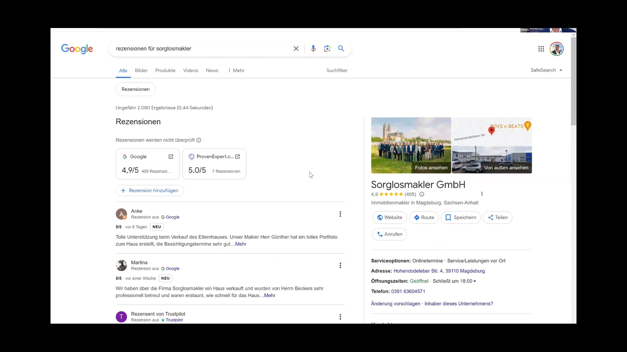
Task: Click Anke's avatar icon
Action: (121, 214)
